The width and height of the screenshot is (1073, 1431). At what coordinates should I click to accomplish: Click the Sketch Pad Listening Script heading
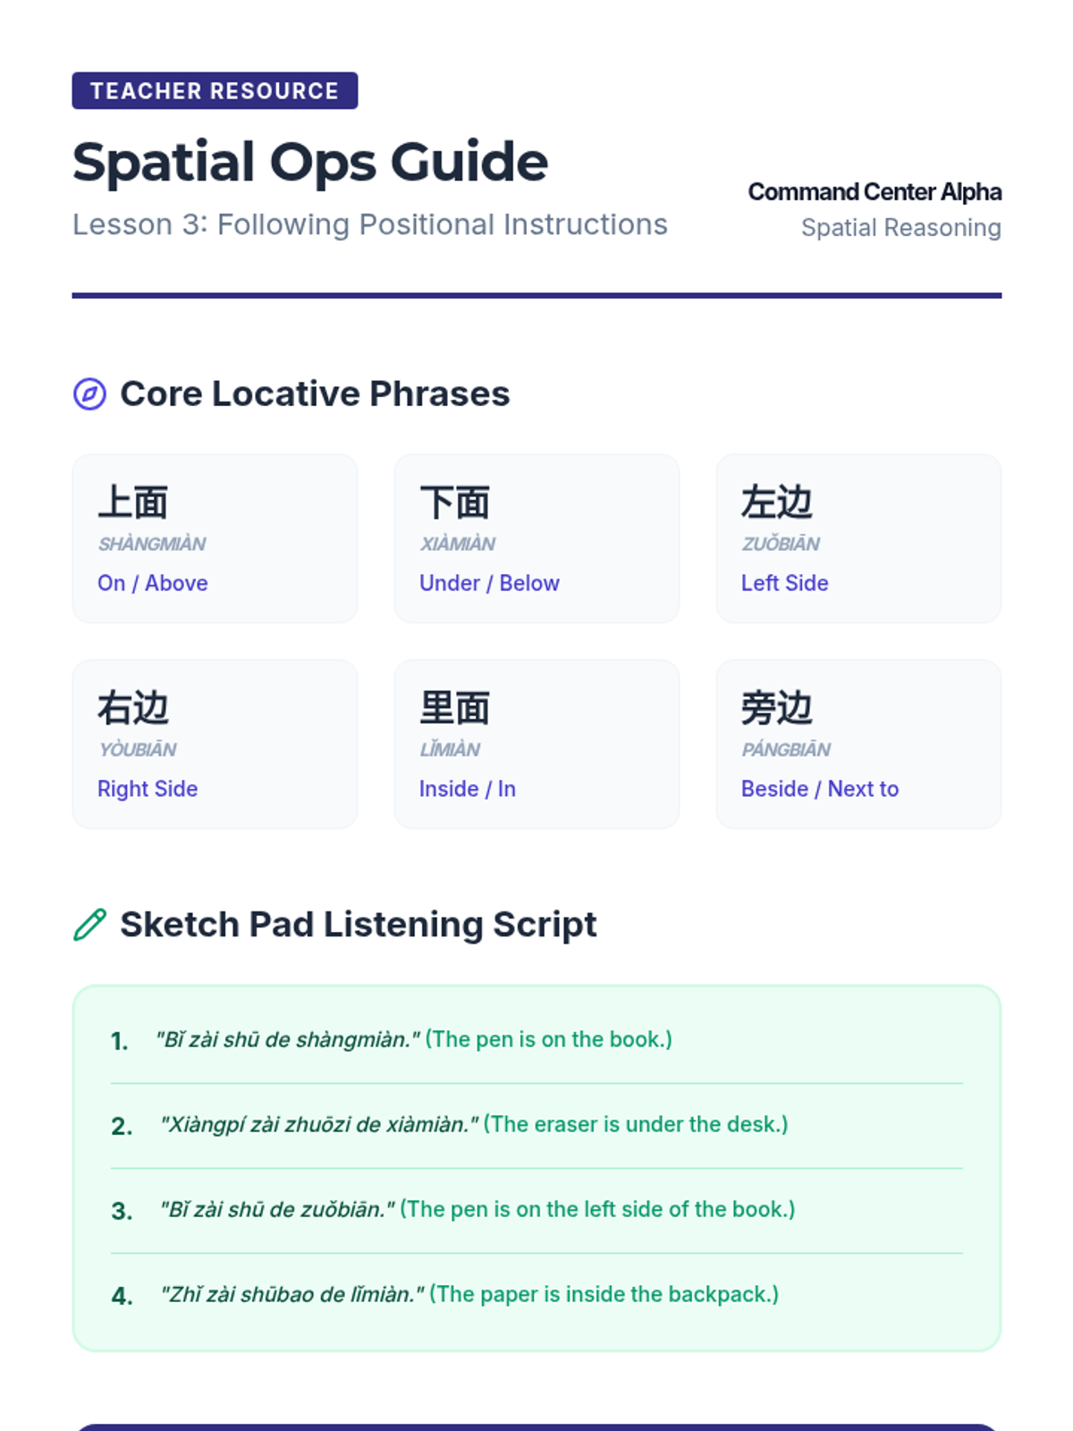(358, 925)
